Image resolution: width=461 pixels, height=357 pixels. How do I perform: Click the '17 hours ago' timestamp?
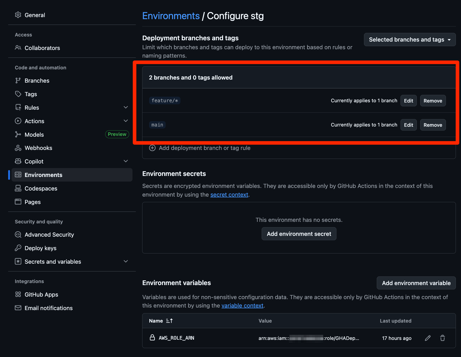[x=397, y=338]
